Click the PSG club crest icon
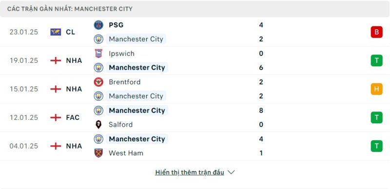The image size is (390, 189). point(98,25)
